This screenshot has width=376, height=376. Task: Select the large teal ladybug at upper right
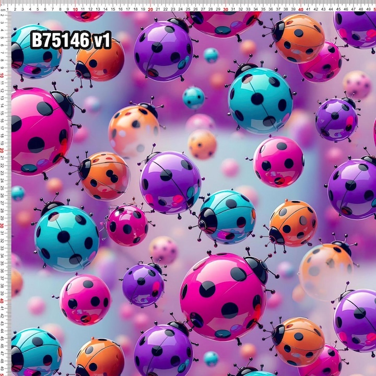tap(260, 100)
